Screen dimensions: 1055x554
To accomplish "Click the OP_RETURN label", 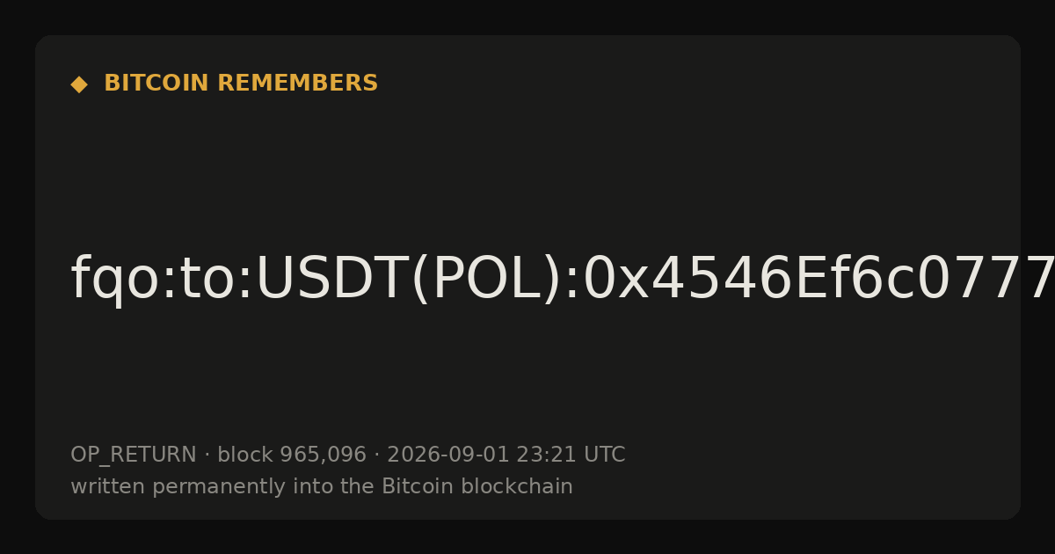I will pos(134,456).
